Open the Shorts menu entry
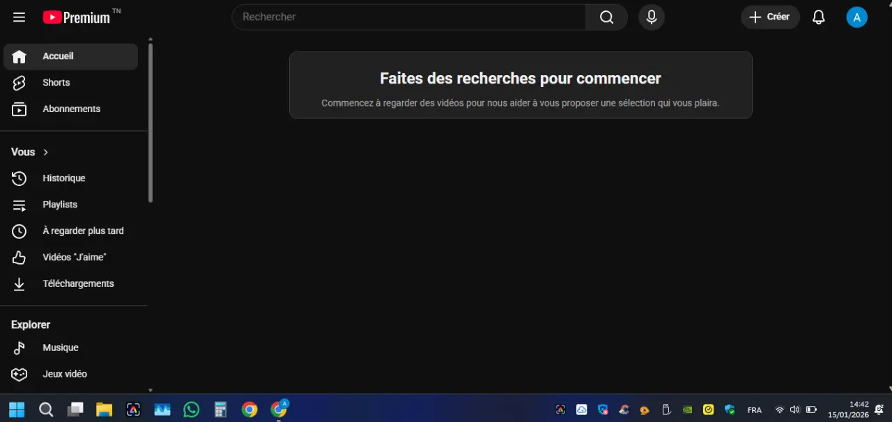 coord(70,83)
